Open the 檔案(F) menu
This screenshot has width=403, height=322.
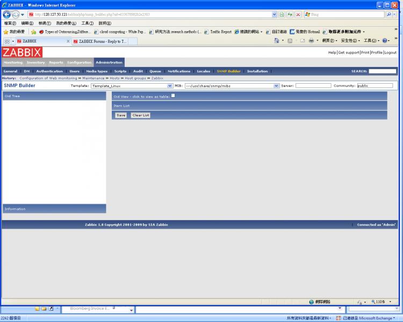click(x=10, y=23)
